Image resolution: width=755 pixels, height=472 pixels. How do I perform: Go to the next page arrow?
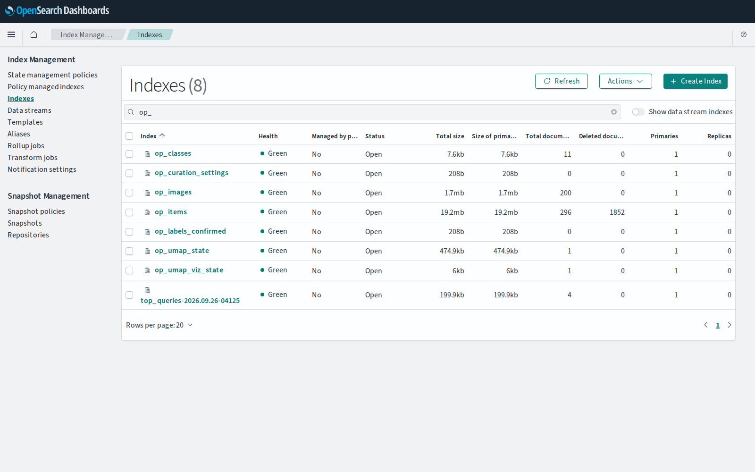[x=730, y=325]
